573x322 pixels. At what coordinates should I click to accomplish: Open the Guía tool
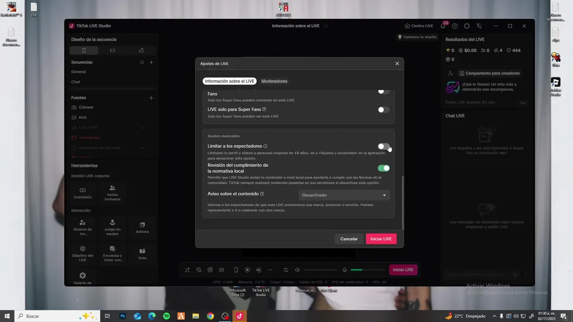pyautogui.click(x=142, y=254)
